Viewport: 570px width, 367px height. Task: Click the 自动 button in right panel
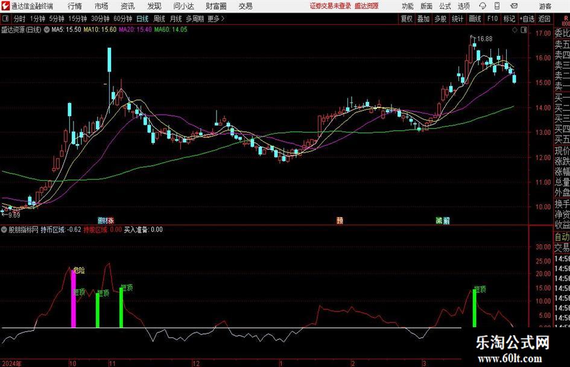coord(562,237)
